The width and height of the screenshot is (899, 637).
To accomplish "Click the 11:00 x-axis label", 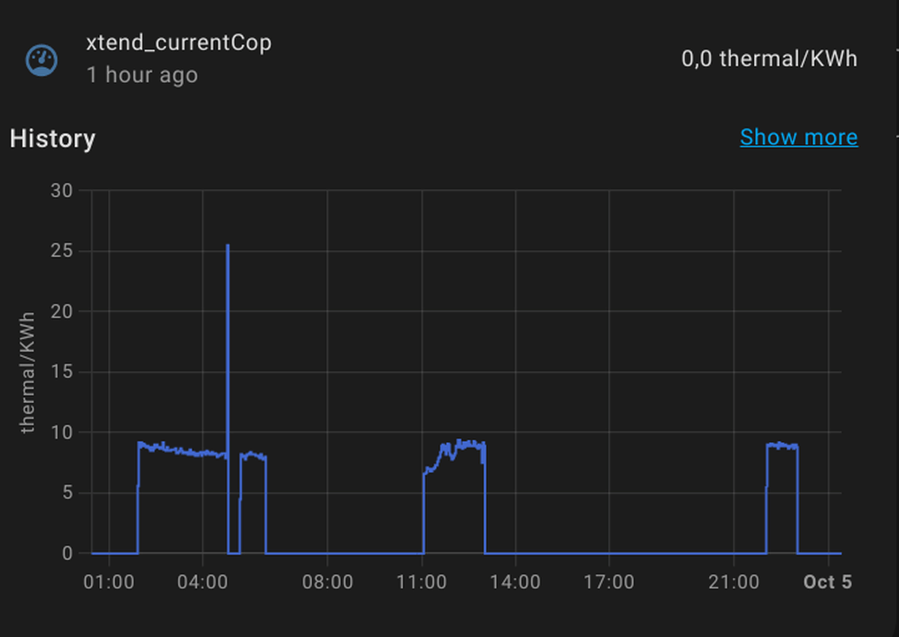I will tap(422, 582).
